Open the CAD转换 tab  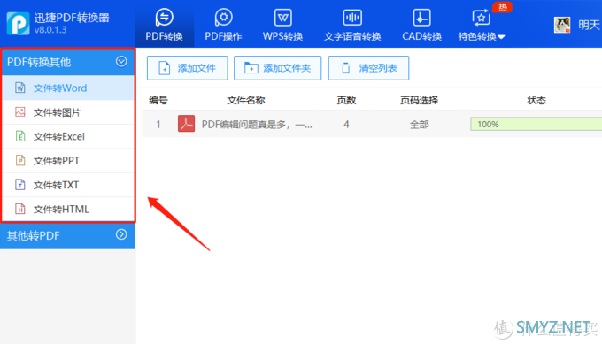pyautogui.click(x=421, y=25)
